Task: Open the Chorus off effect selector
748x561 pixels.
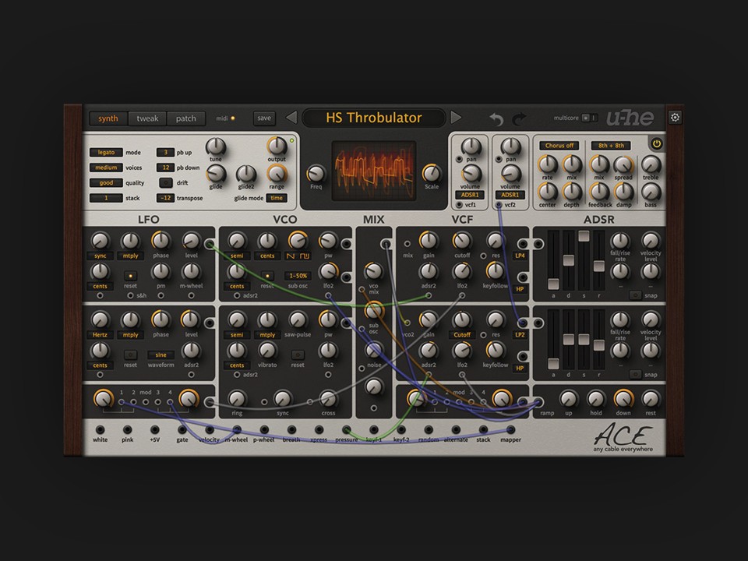Action: tap(559, 146)
